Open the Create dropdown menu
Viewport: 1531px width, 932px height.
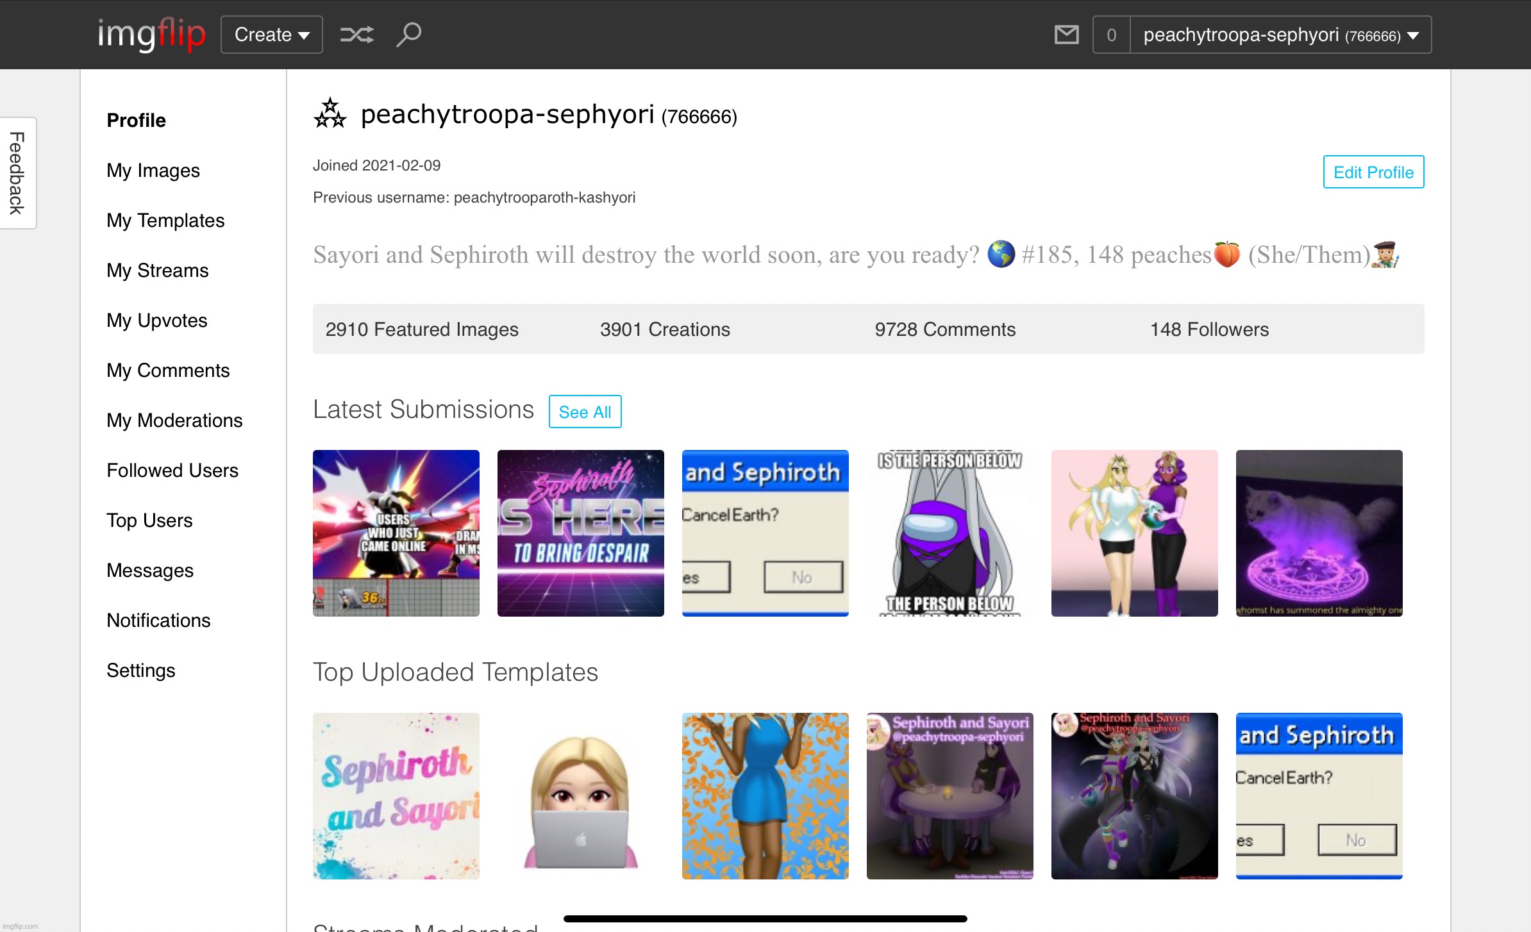click(x=272, y=35)
